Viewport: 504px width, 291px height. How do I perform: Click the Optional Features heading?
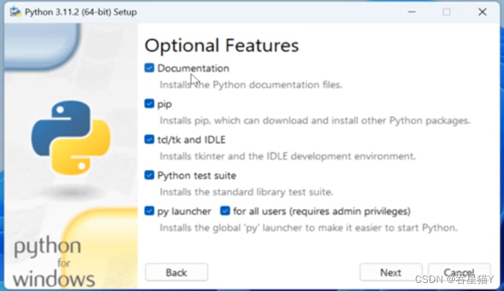pos(222,45)
